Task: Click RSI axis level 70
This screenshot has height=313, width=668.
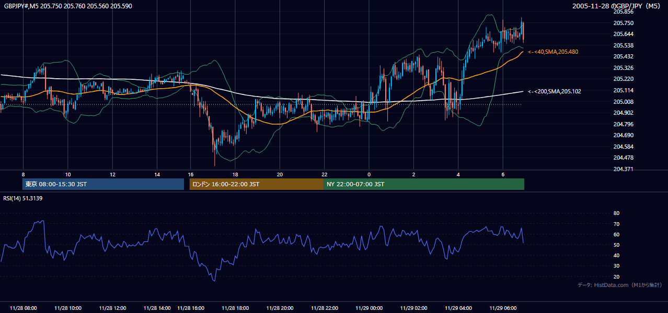Action: point(616,224)
